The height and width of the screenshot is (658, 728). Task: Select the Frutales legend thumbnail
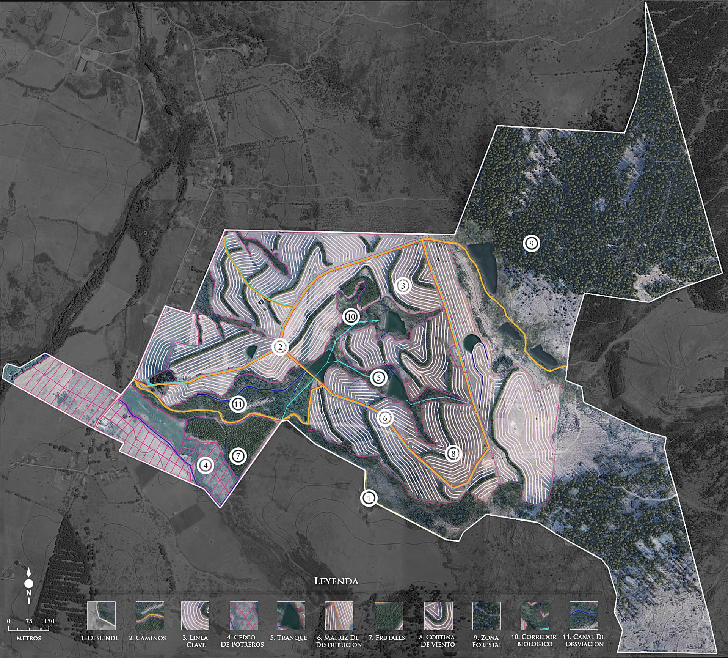click(389, 615)
